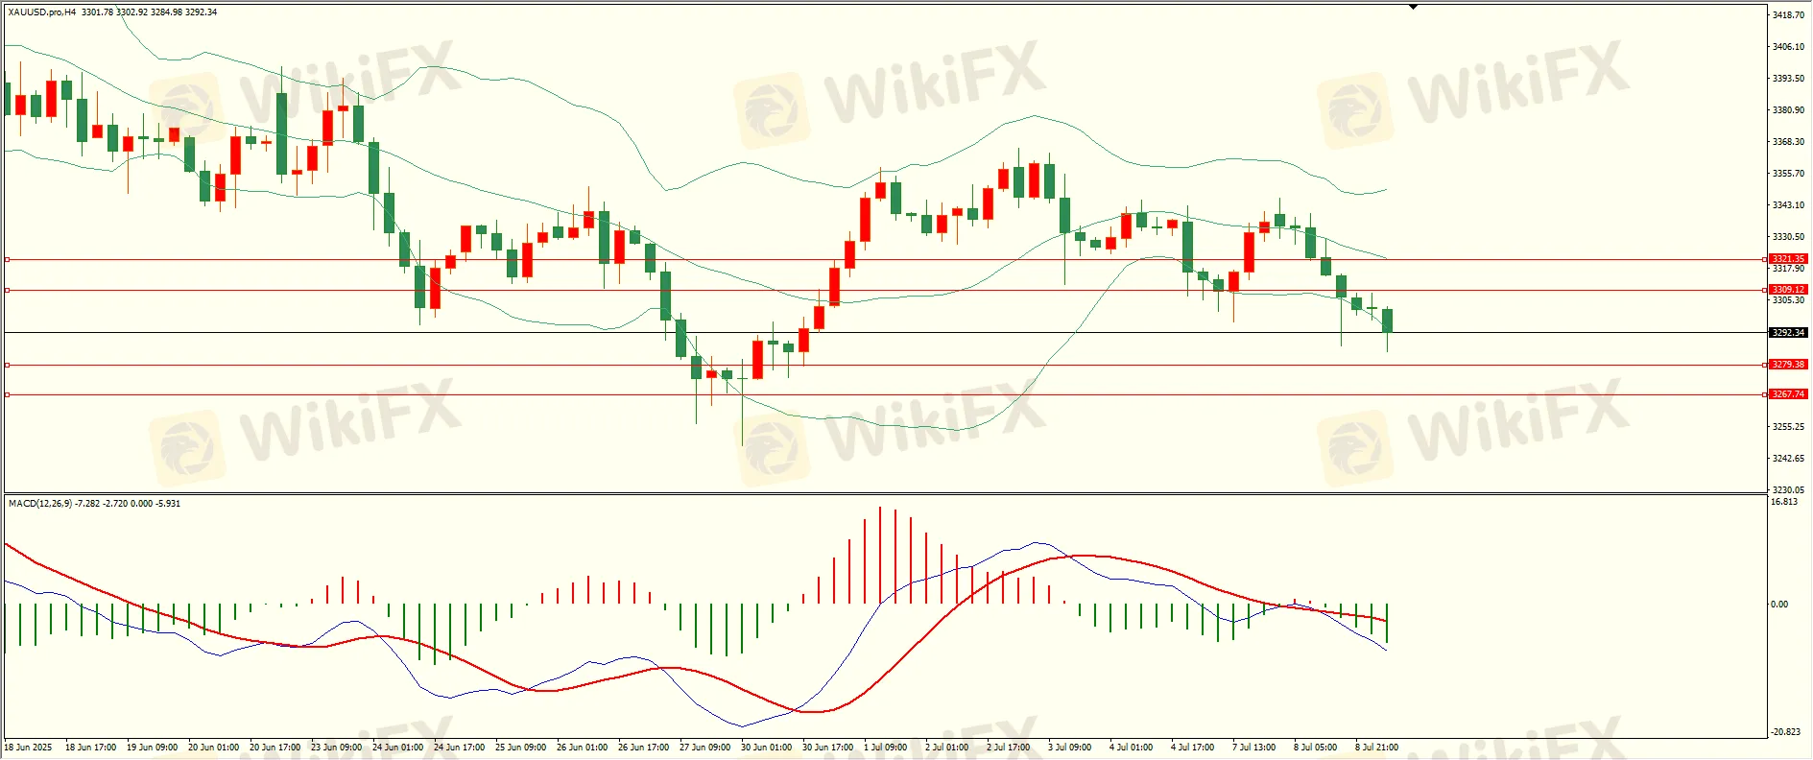Select the left anchor of the 3279.38 line

[x=8, y=365]
